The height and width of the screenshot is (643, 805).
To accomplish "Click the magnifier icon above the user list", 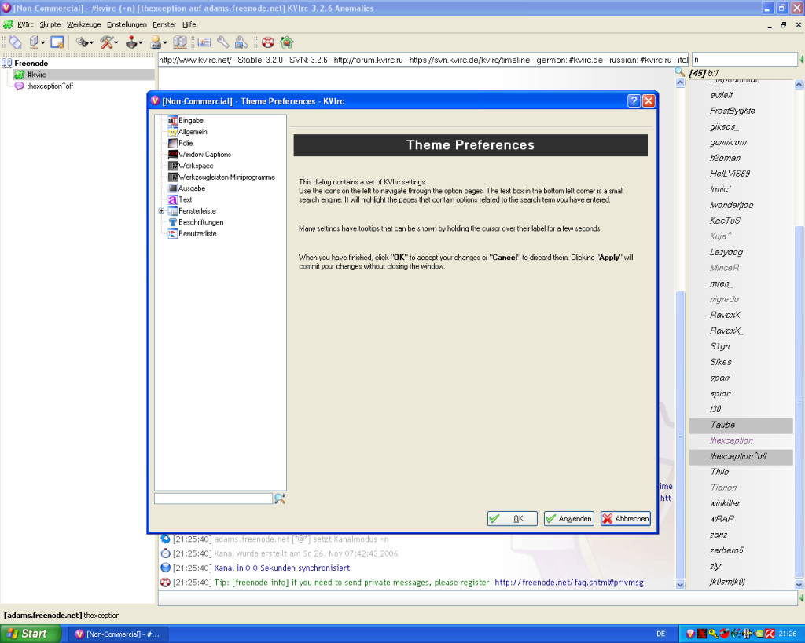I will pyautogui.click(x=680, y=72).
